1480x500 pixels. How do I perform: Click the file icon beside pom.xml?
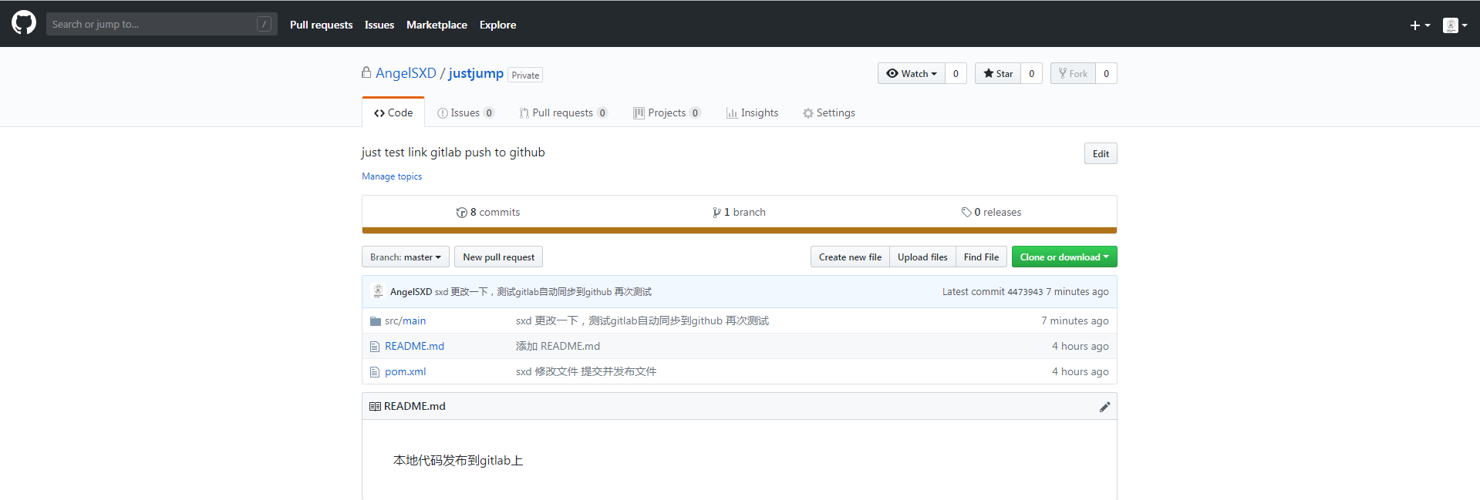tap(375, 372)
